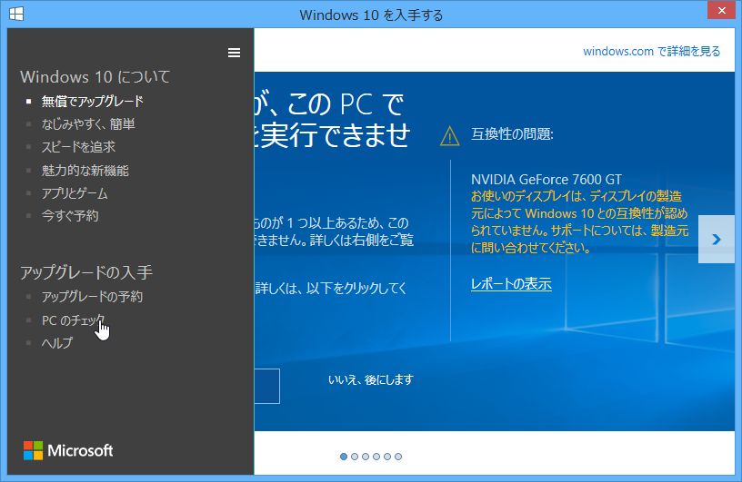Select the third page indicator dot
This screenshot has height=482, width=742.
click(366, 457)
